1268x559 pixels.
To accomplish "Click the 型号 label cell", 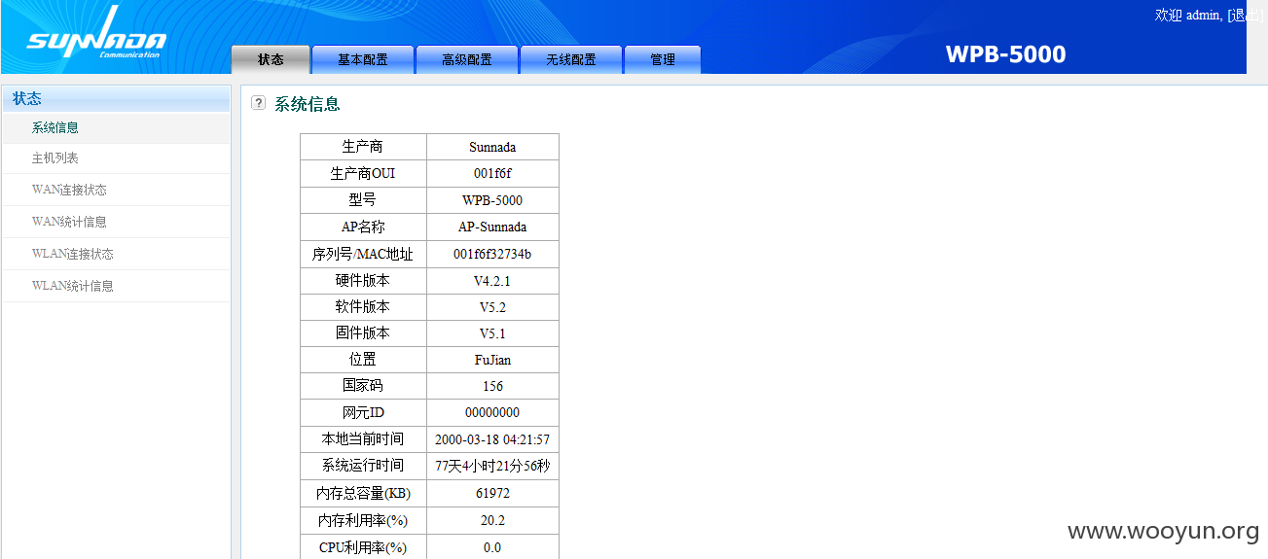I will (x=363, y=200).
